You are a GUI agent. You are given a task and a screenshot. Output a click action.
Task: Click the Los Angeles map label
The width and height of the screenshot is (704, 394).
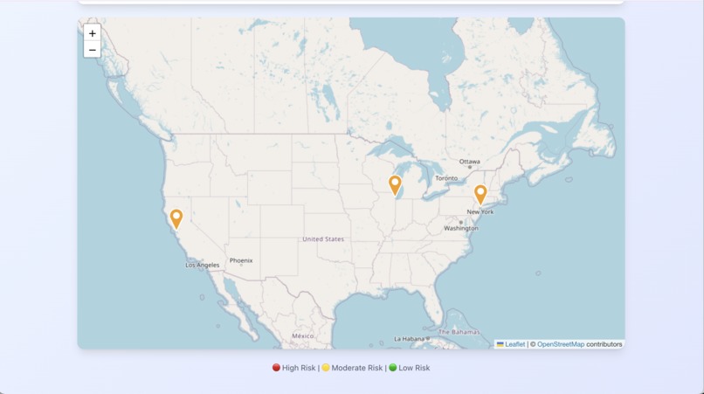(x=203, y=265)
